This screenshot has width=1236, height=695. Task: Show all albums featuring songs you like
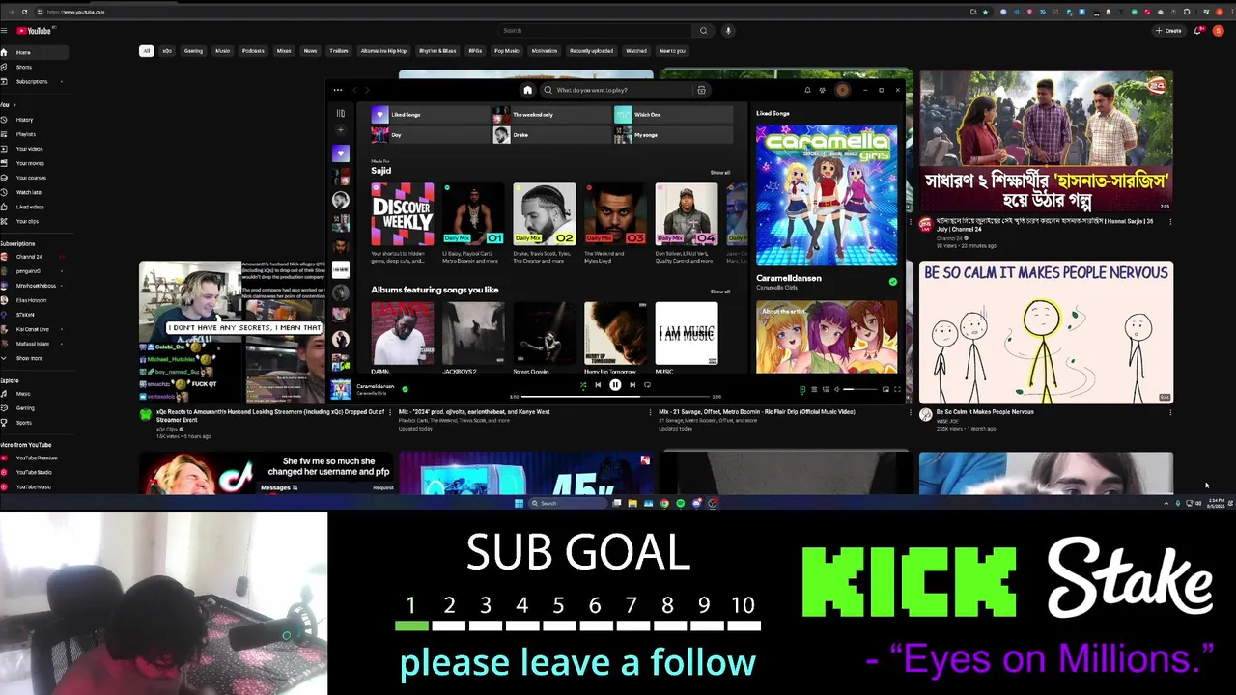click(720, 292)
